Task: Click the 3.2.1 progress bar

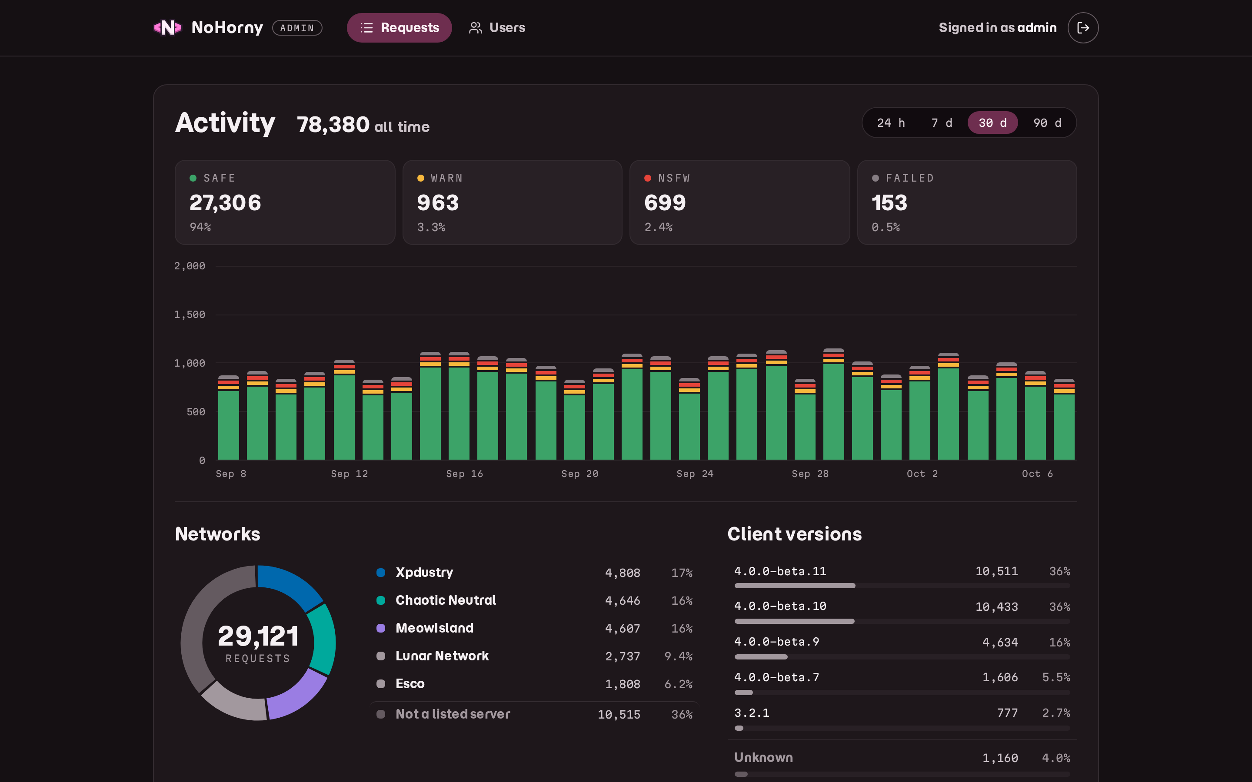Action: pyautogui.click(x=902, y=728)
